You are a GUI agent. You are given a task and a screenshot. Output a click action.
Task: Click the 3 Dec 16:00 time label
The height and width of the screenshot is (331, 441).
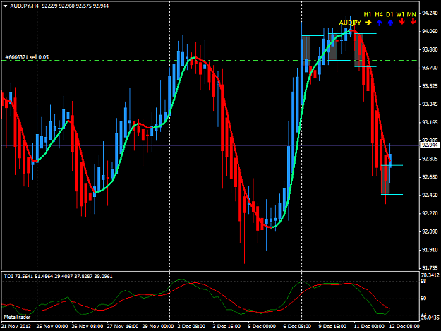[226, 326]
